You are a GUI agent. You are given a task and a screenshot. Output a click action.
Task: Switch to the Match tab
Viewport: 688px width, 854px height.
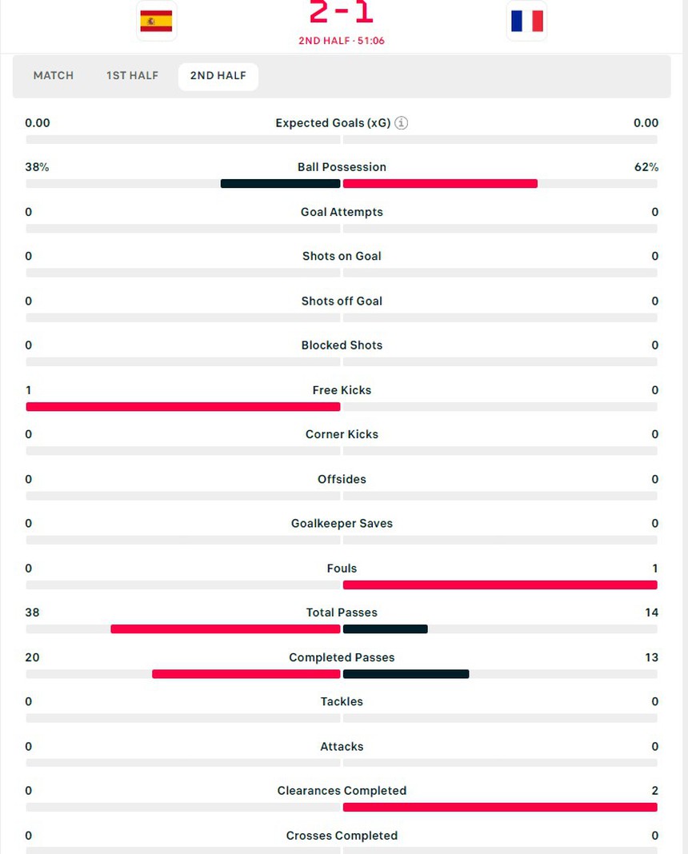click(x=54, y=76)
